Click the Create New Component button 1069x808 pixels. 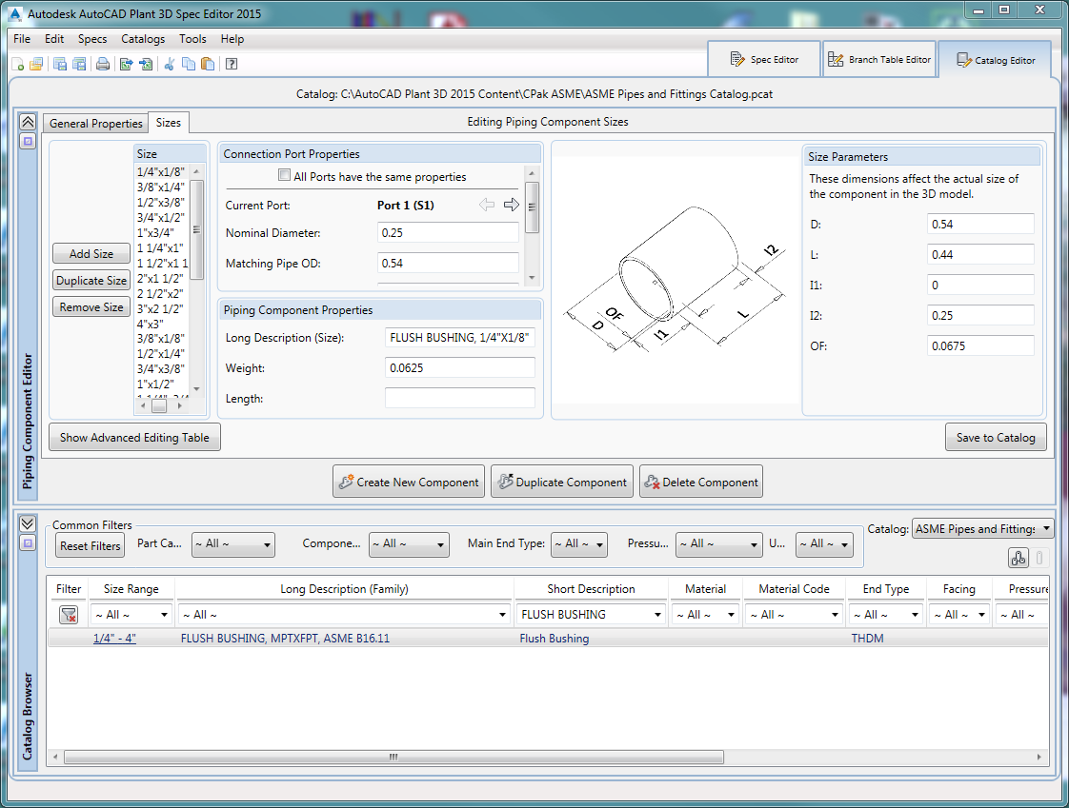pyautogui.click(x=409, y=482)
